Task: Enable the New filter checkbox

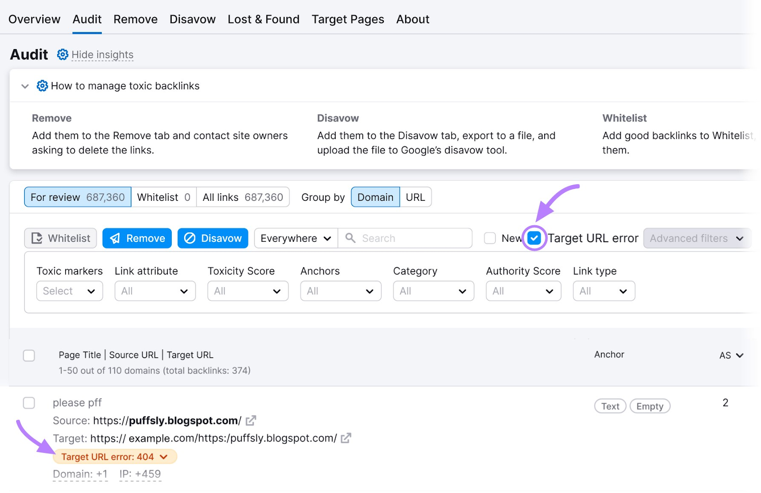Action: coord(489,238)
